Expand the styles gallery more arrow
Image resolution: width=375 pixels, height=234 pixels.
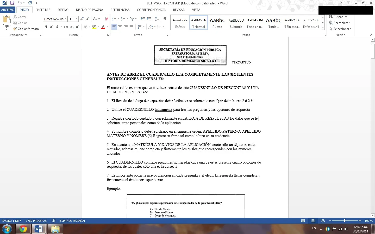[323, 28]
